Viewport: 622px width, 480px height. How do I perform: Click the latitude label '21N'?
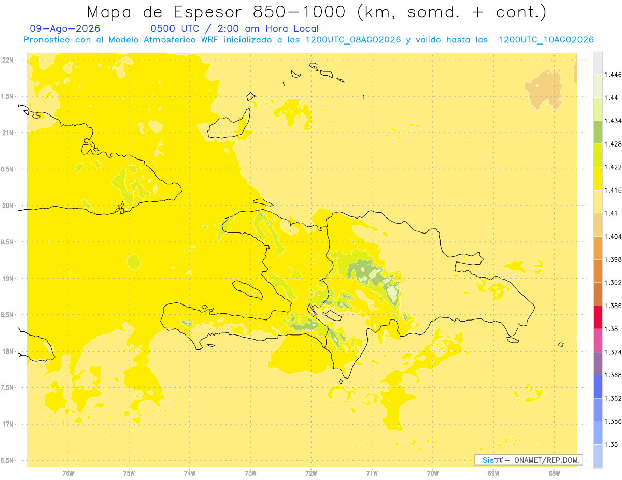coord(8,133)
